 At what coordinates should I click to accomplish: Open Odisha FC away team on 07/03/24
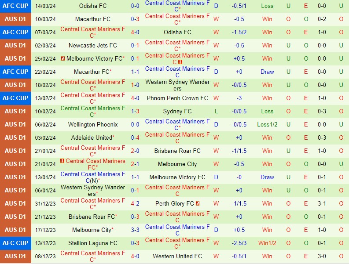(177, 32)
